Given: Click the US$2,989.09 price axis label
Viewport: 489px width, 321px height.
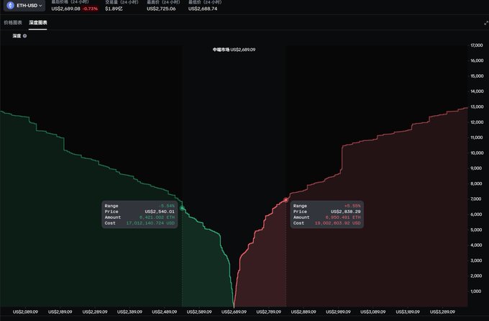Looking at the screenshot, I should (x=338, y=312).
